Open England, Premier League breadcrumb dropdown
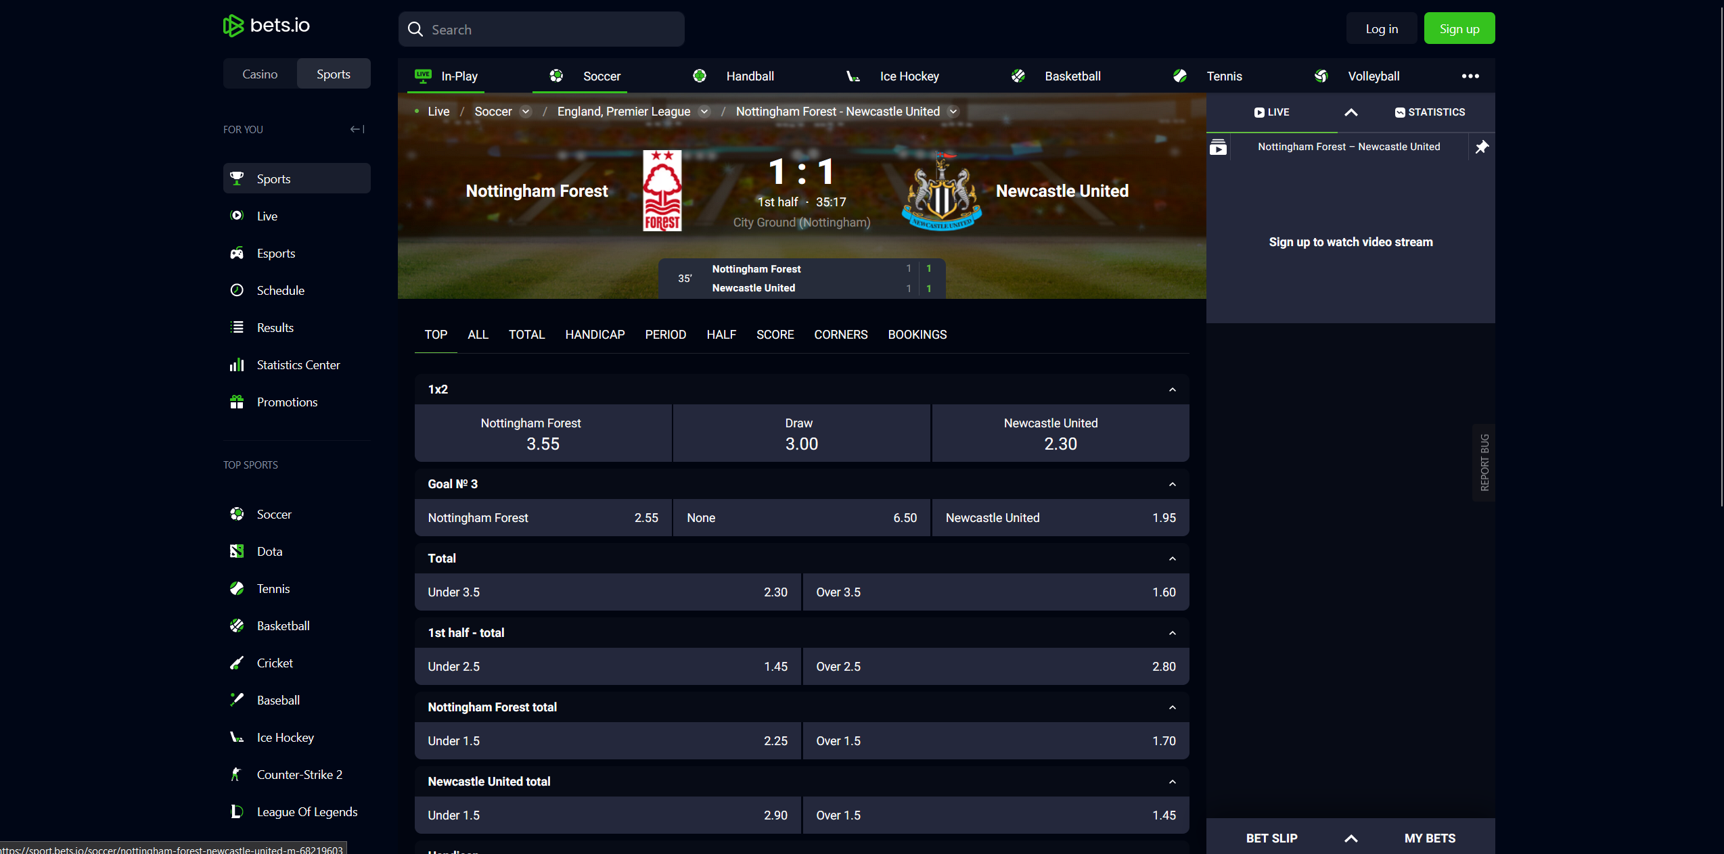1724x854 pixels. pyautogui.click(x=704, y=112)
